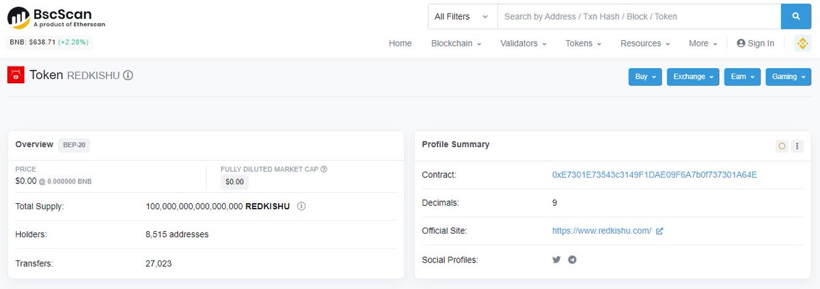
Task: Expand the Blockchain menu
Action: (456, 44)
